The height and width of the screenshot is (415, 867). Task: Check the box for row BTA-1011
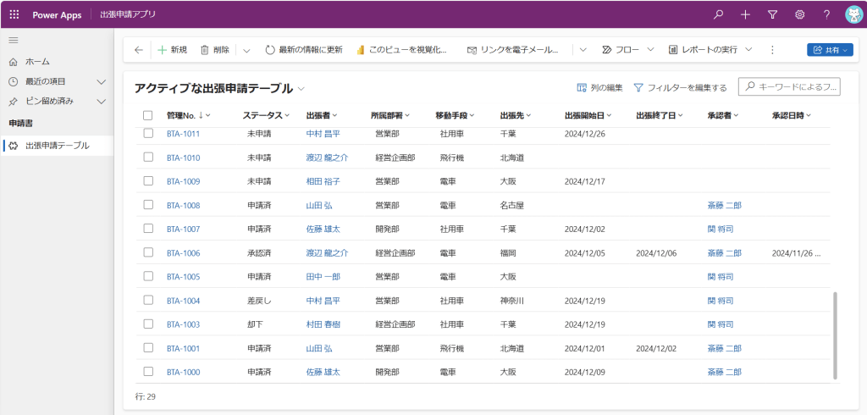(x=148, y=134)
